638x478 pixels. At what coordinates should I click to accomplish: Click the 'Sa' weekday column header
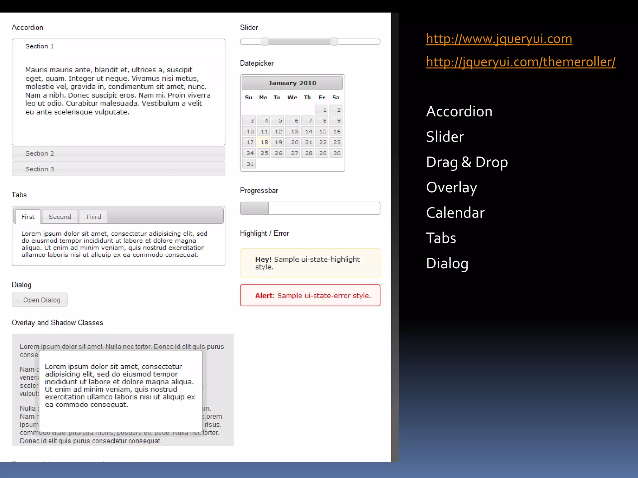click(x=336, y=97)
